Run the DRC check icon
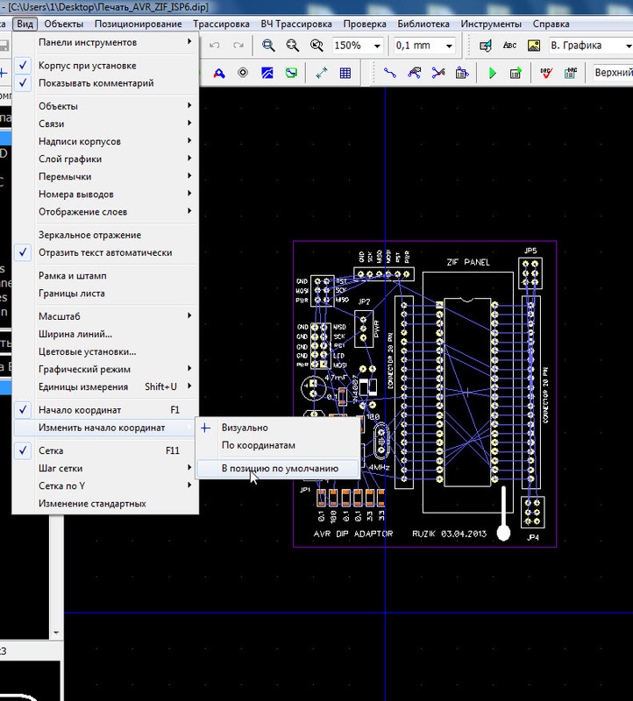 point(546,73)
